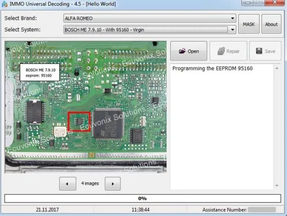
Task: Click the ALFA ROMEO brand combo box
Action: (x=149, y=19)
